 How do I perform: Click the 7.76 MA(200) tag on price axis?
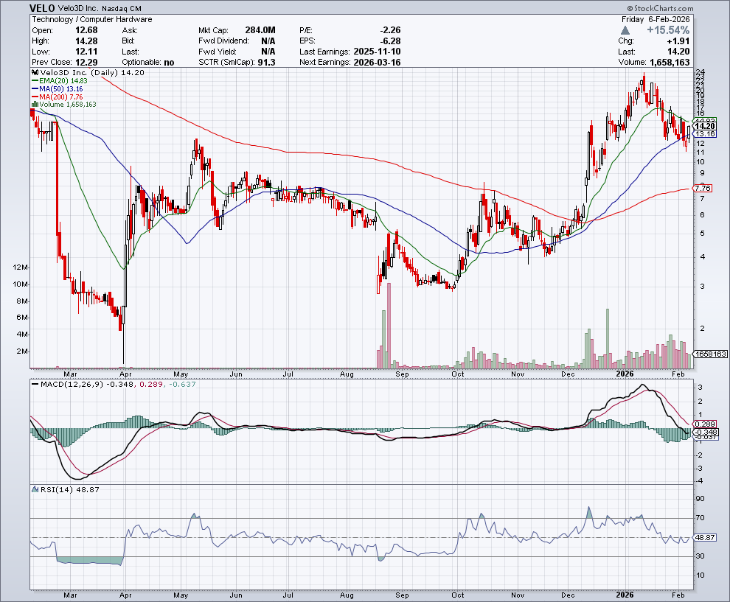[x=703, y=188]
